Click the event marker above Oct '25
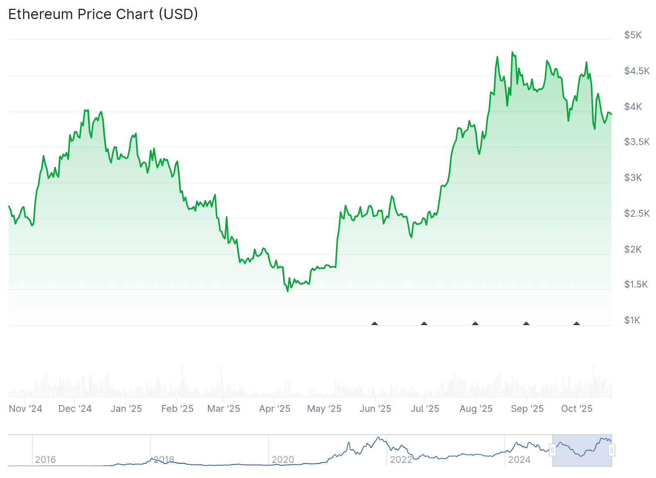The image size is (656, 478). tap(576, 324)
